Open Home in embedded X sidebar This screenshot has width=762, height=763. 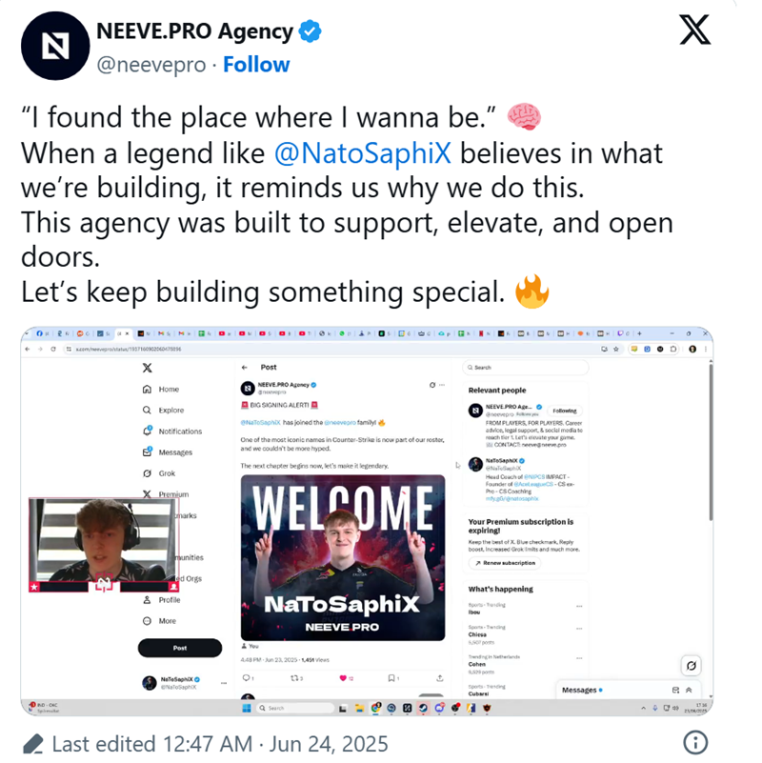tap(161, 390)
